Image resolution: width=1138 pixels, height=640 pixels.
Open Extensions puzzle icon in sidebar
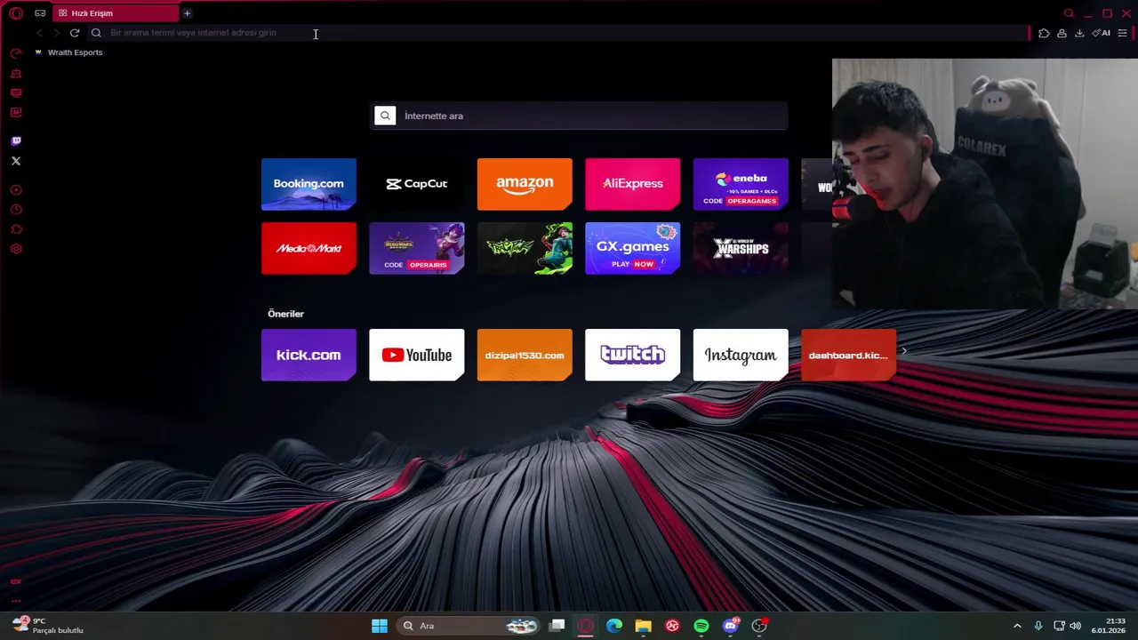[16, 229]
